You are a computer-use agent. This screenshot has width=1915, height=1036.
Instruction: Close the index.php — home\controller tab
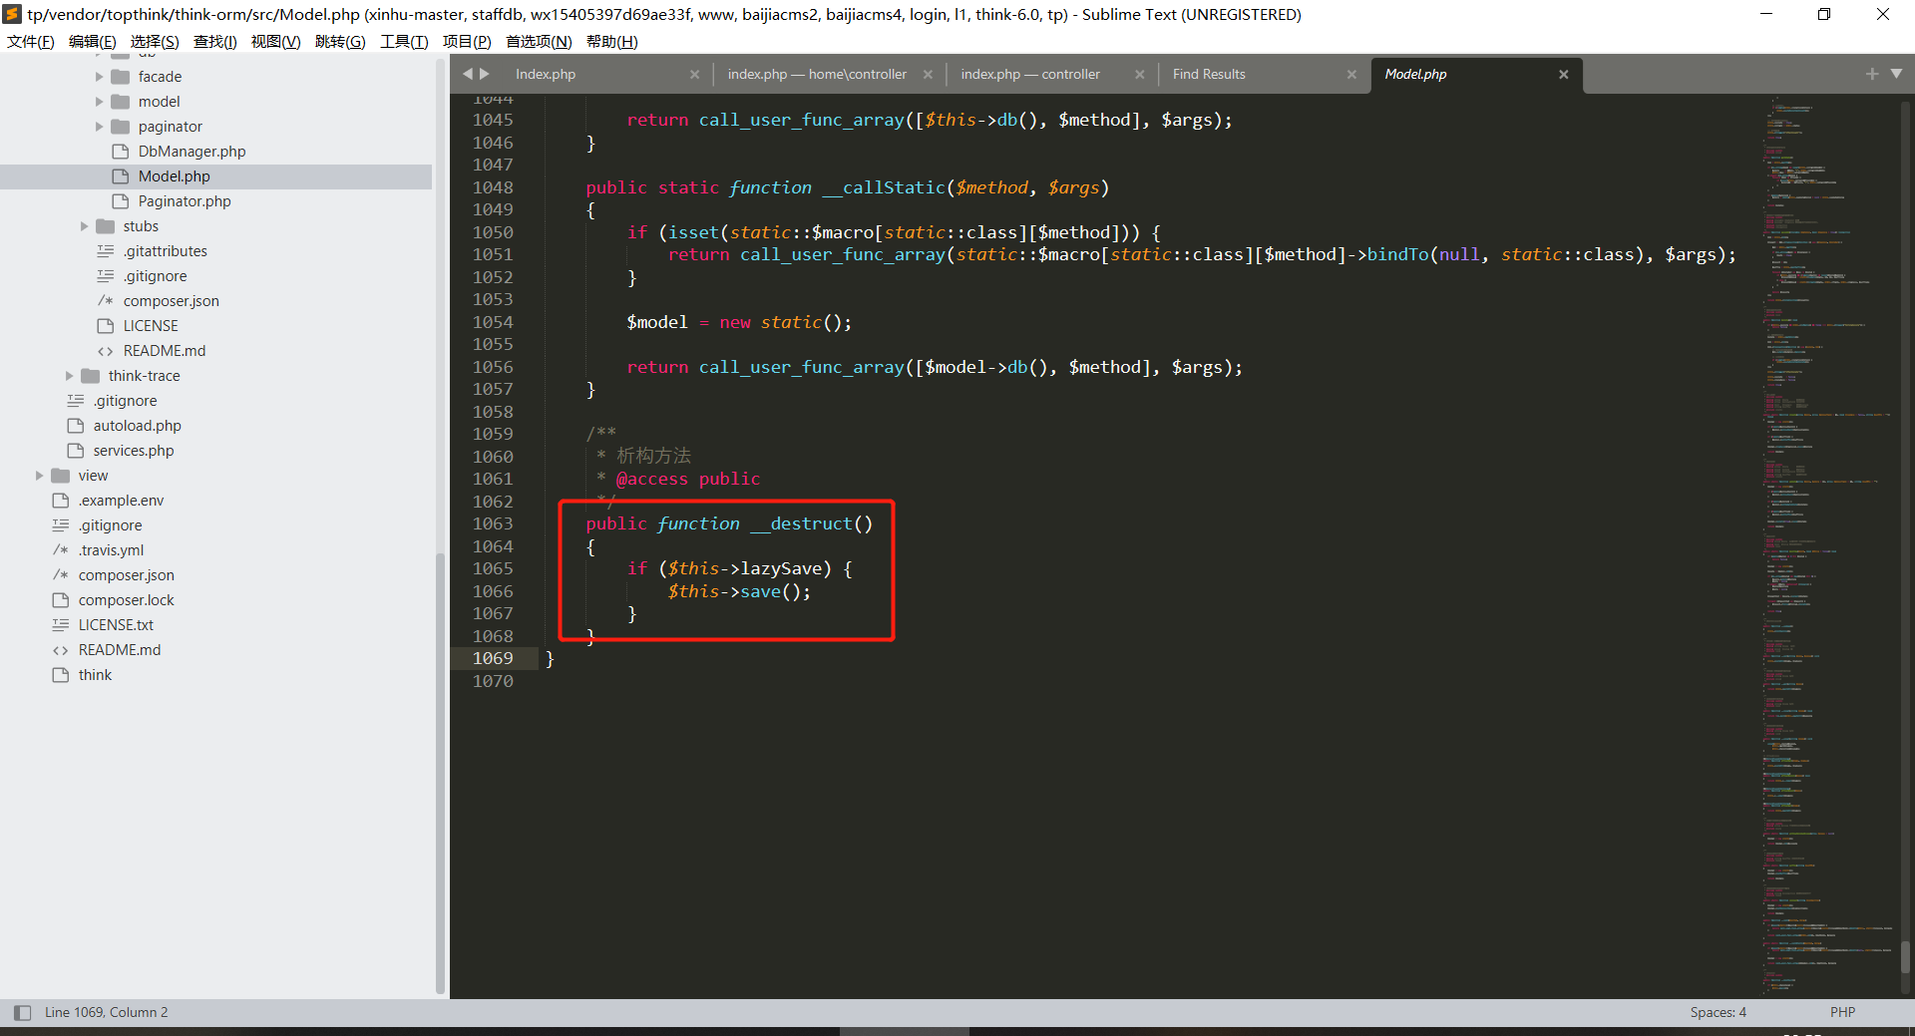928,75
